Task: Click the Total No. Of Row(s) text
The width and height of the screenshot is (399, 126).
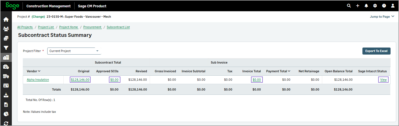Action: pyautogui.click(x=40, y=100)
